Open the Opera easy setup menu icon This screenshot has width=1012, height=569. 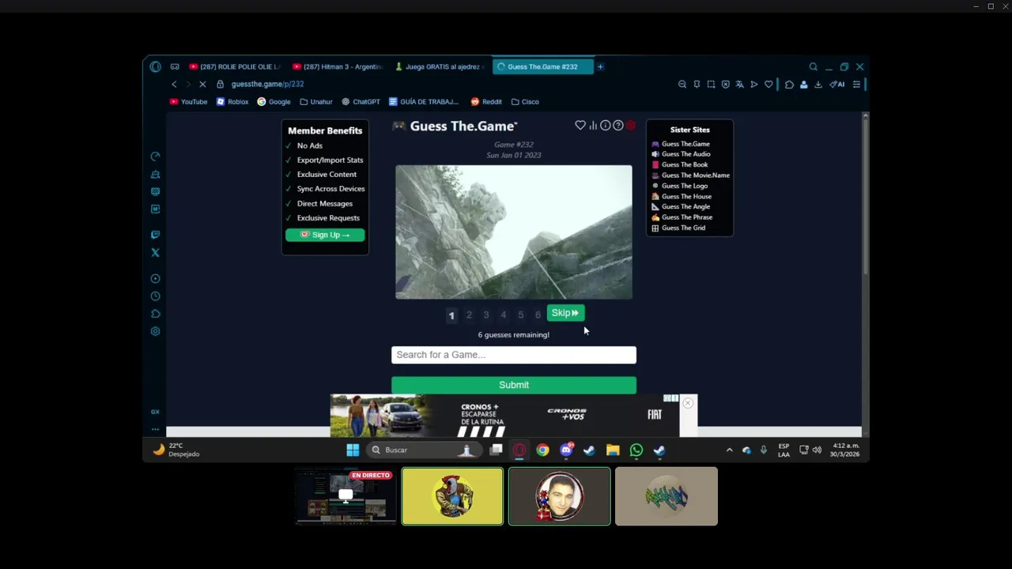click(856, 85)
